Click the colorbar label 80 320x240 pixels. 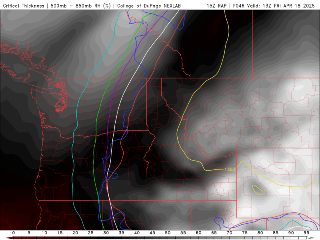(x=260, y=233)
